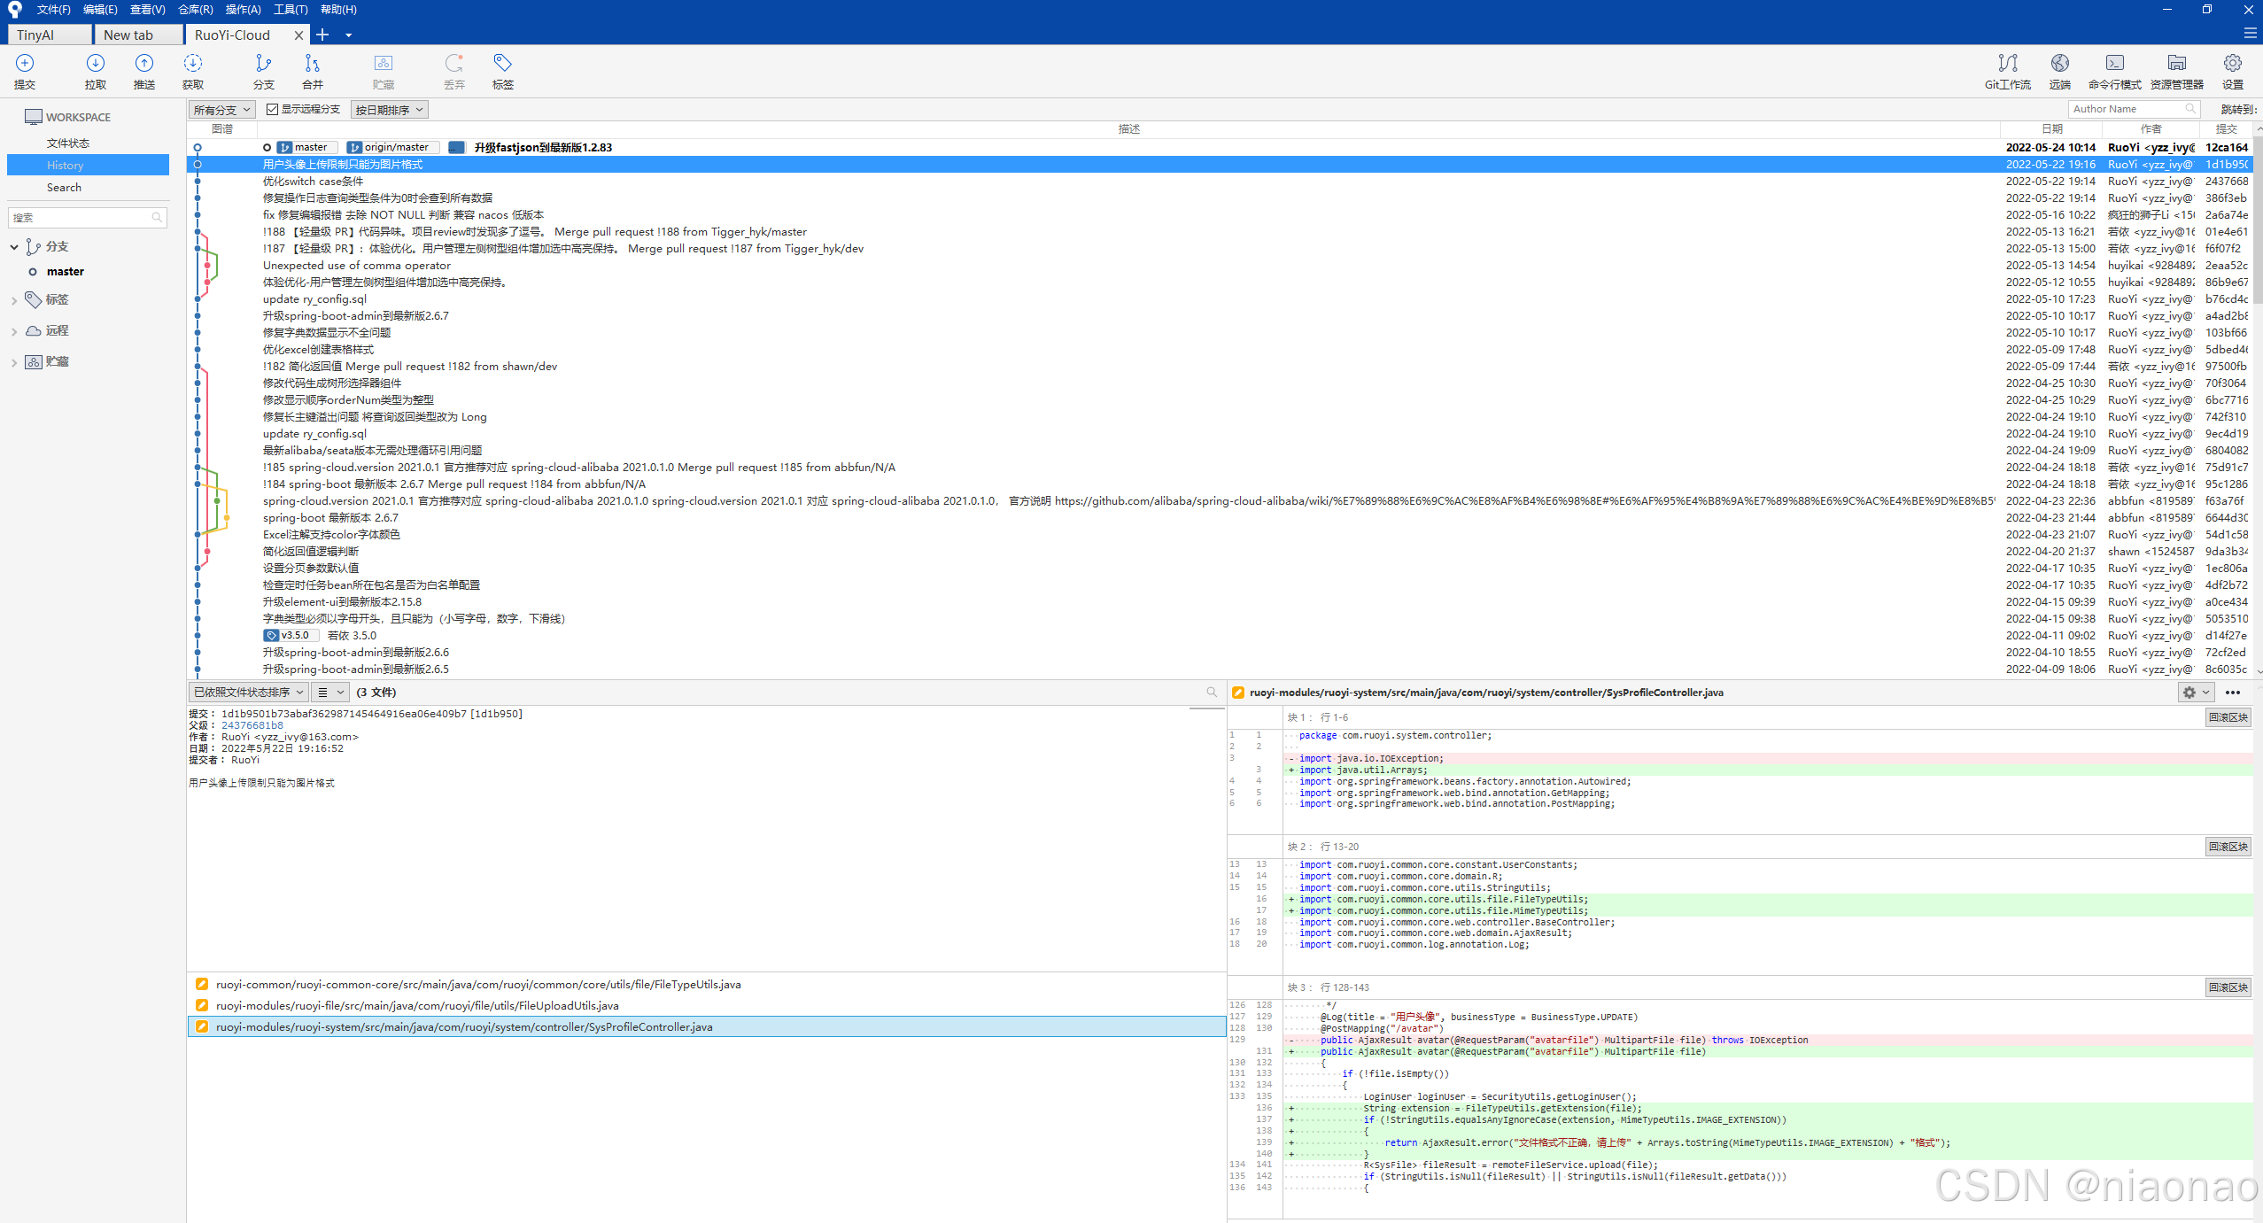Click parent commit link 24376681b8

pyautogui.click(x=252, y=725)
